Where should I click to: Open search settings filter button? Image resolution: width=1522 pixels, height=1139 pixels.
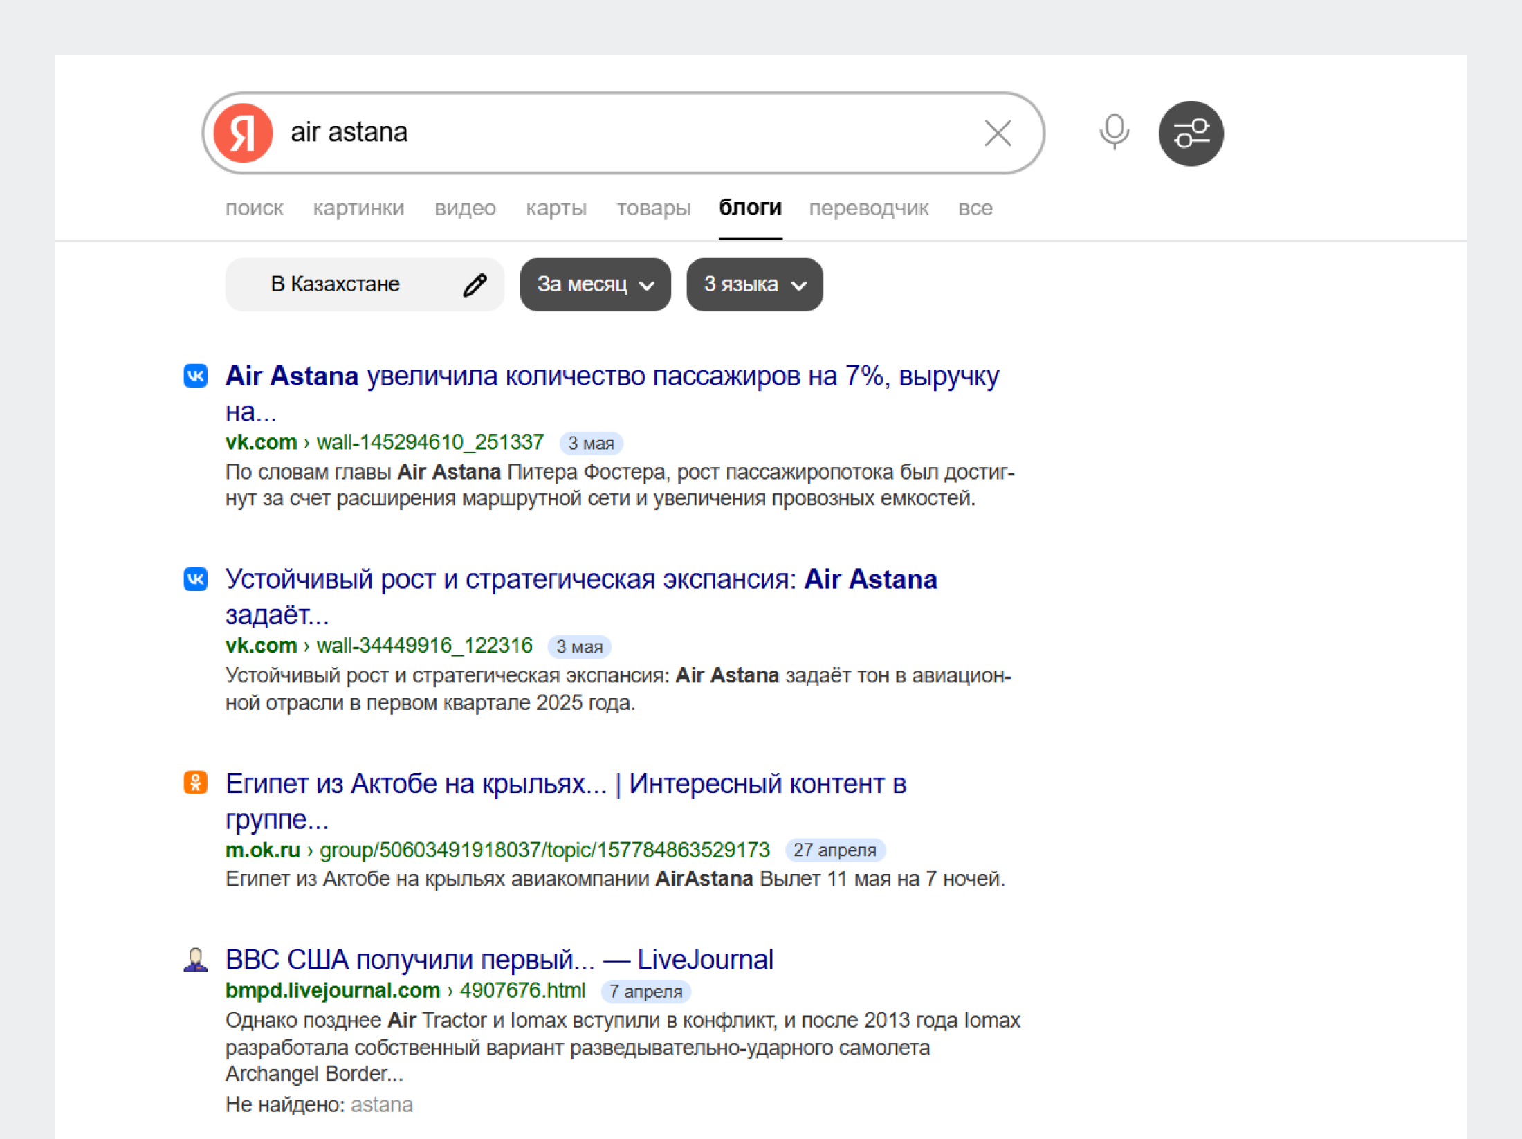click(x=1191, y=134)
